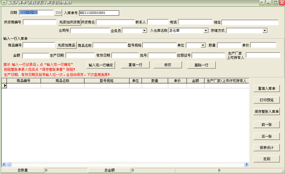Expand the 单位 combo box
The height and width of the screenshot is (174, 285).
pos(203,45)
